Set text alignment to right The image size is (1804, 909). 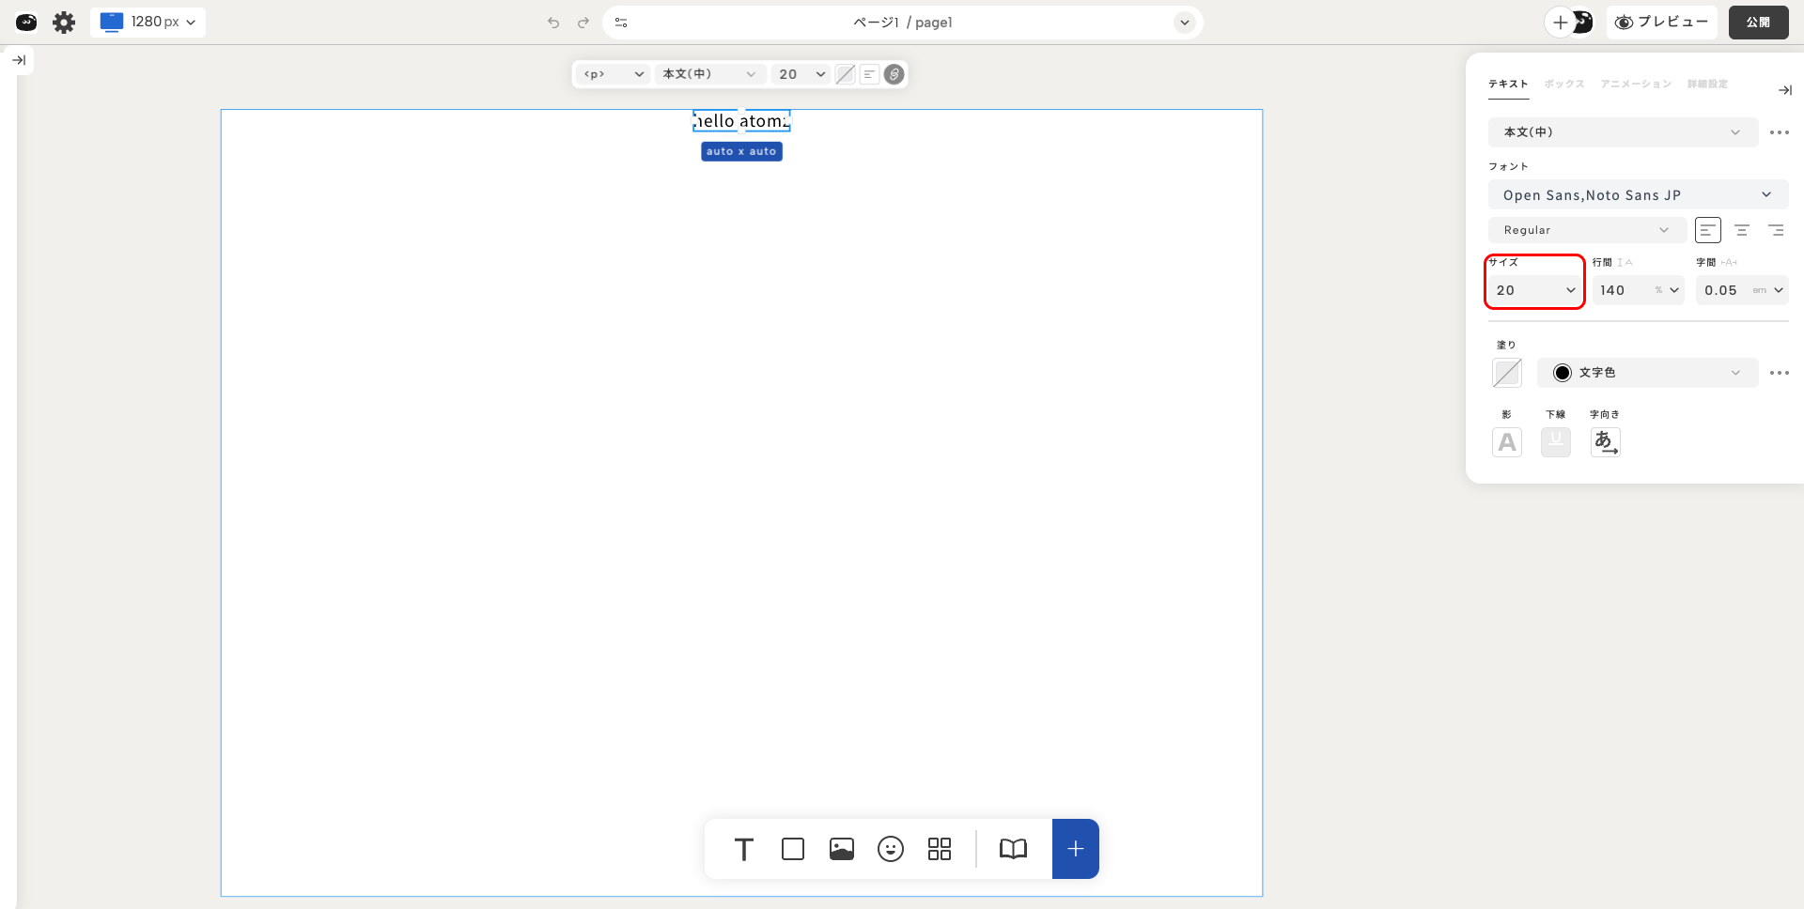pyautogui.click(x=1775, y=230)
